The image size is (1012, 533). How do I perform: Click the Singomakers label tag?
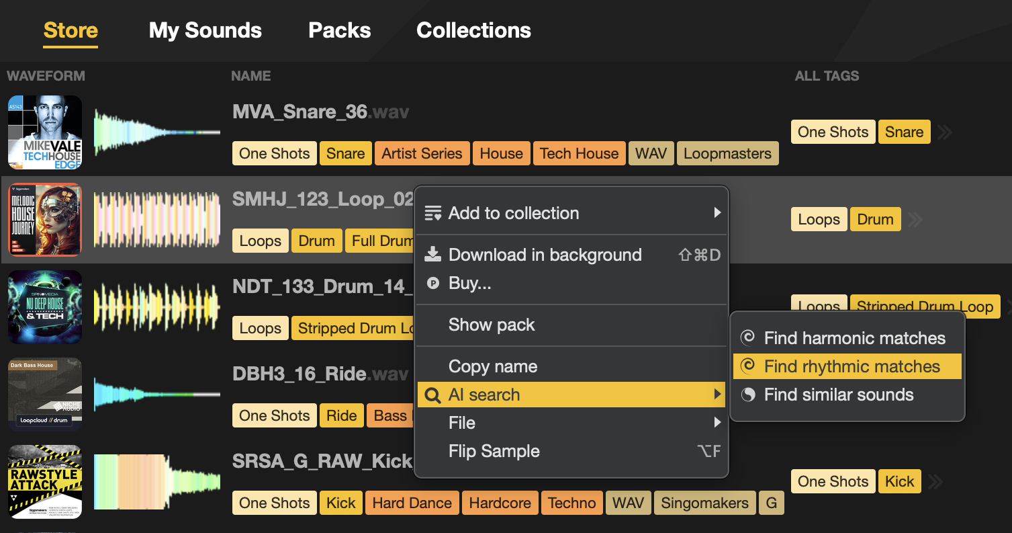point(704,503)
